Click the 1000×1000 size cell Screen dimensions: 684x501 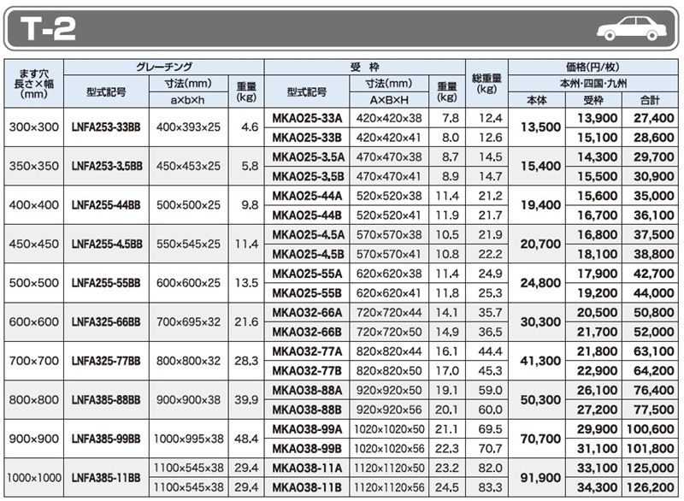34,477
